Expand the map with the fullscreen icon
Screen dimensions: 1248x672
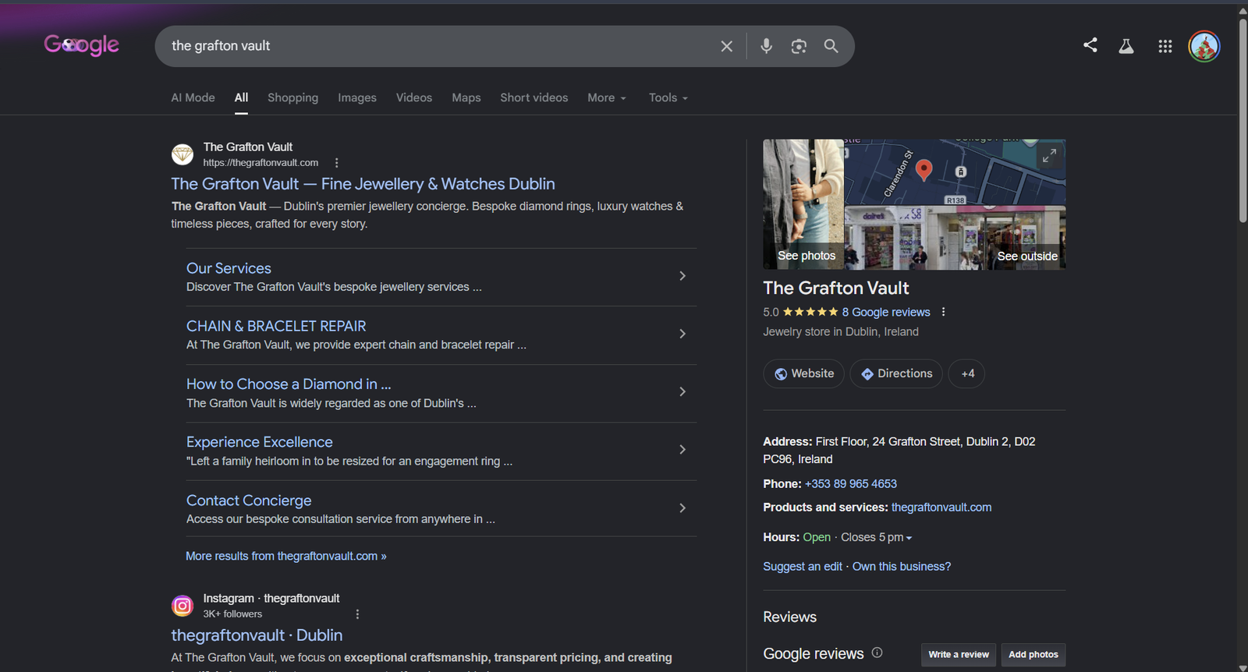click(1049, 156)
